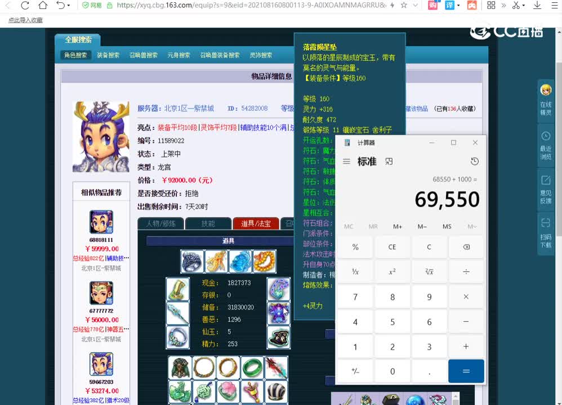The height and width of the screenshot is (405, 562).
Task: Click the 点此导入收藏 bookmark link
Action: (x=25, y=20)
